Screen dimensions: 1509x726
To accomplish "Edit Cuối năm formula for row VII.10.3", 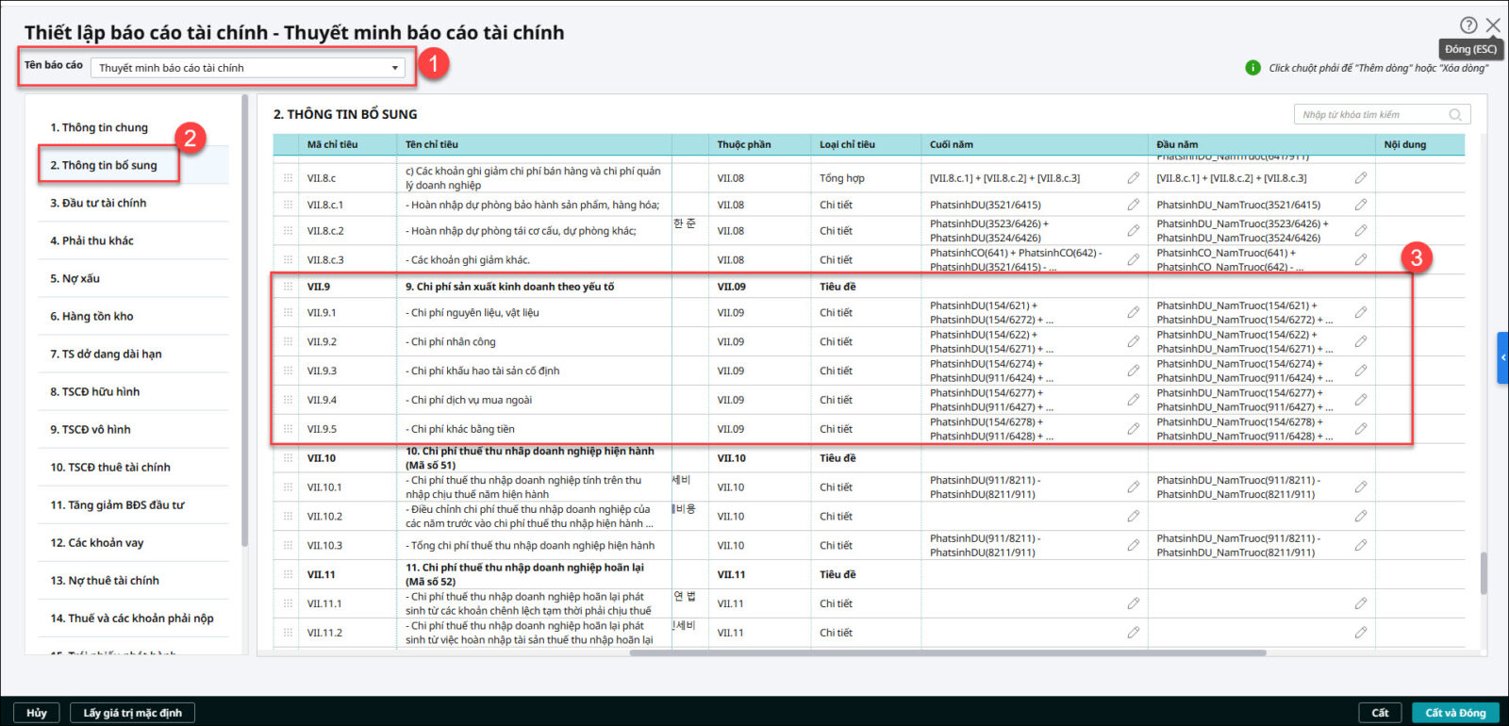I will (x=1133, y=545).
